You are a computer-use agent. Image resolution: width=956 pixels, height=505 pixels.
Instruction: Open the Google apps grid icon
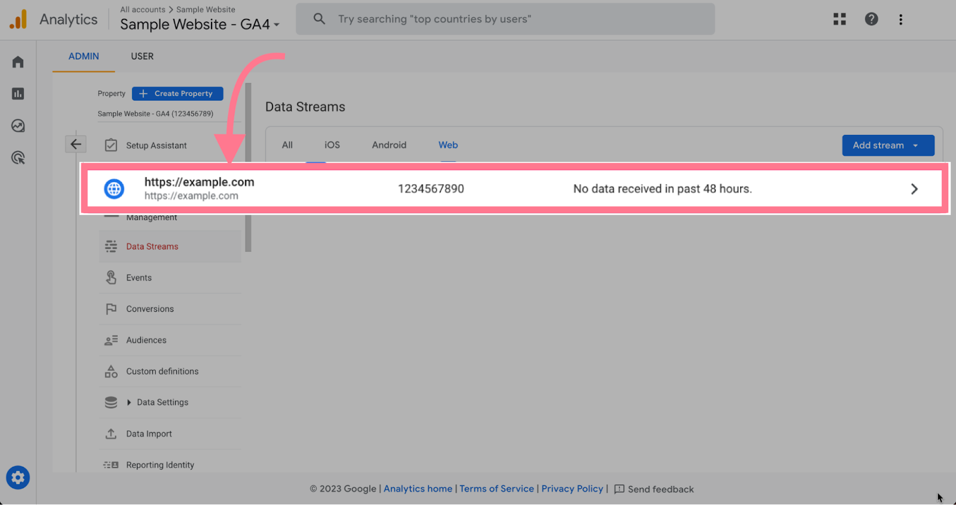(839, 19)
